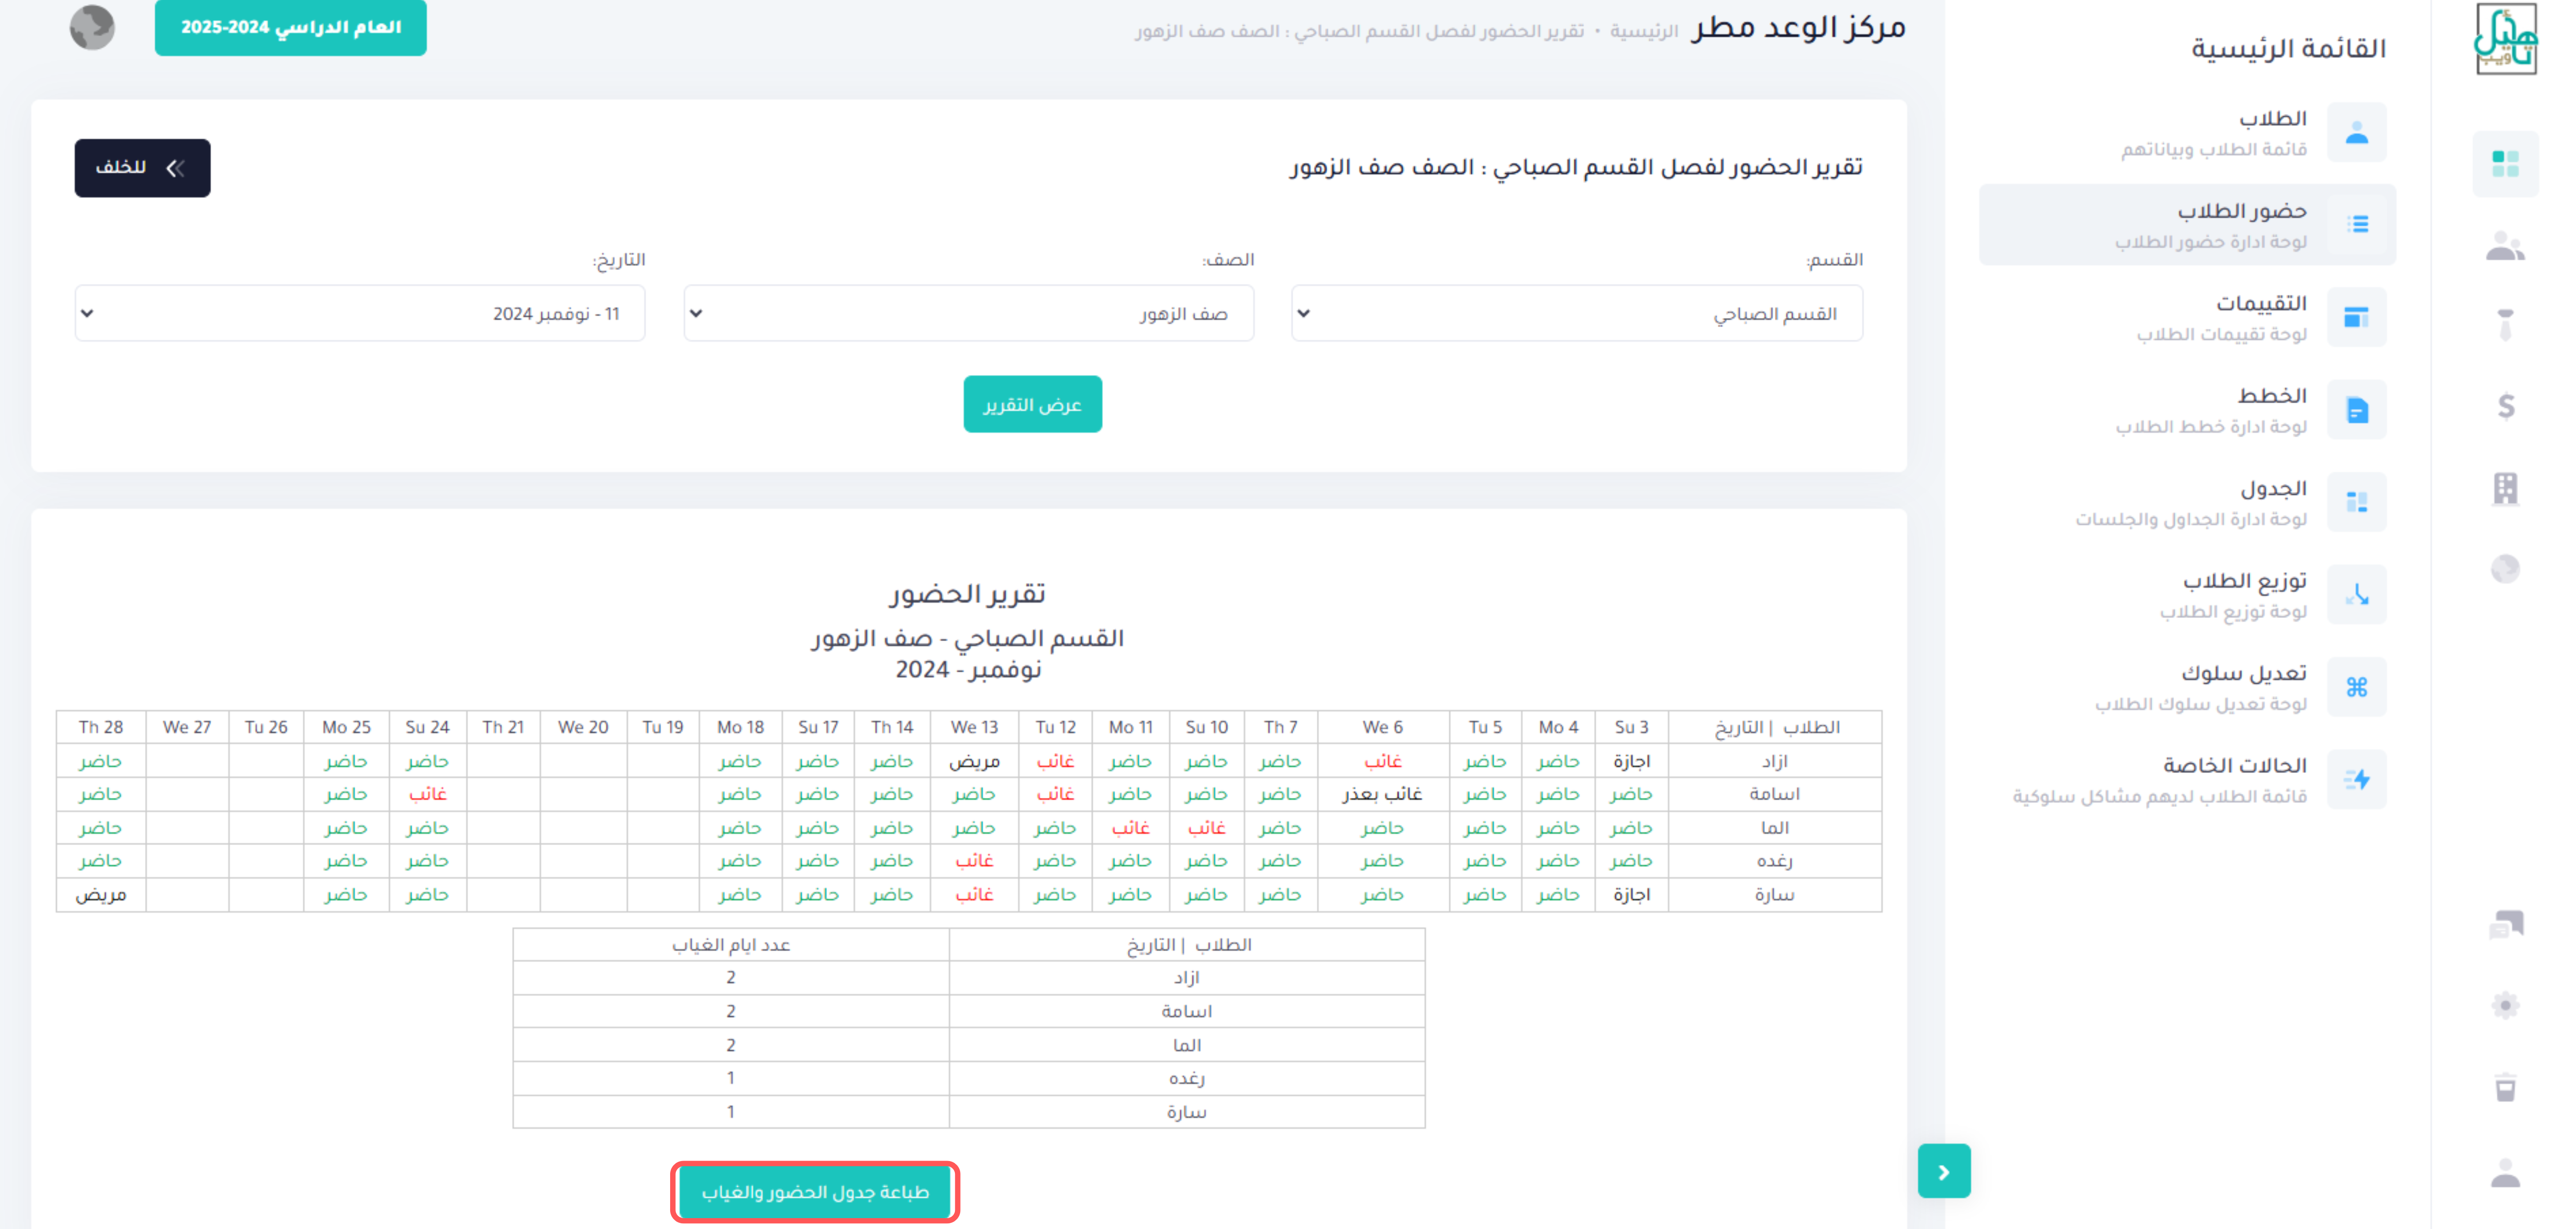Click رغده name in the attendance table
Viewport: 2576px width, 1229px height.
[1775, 861]
